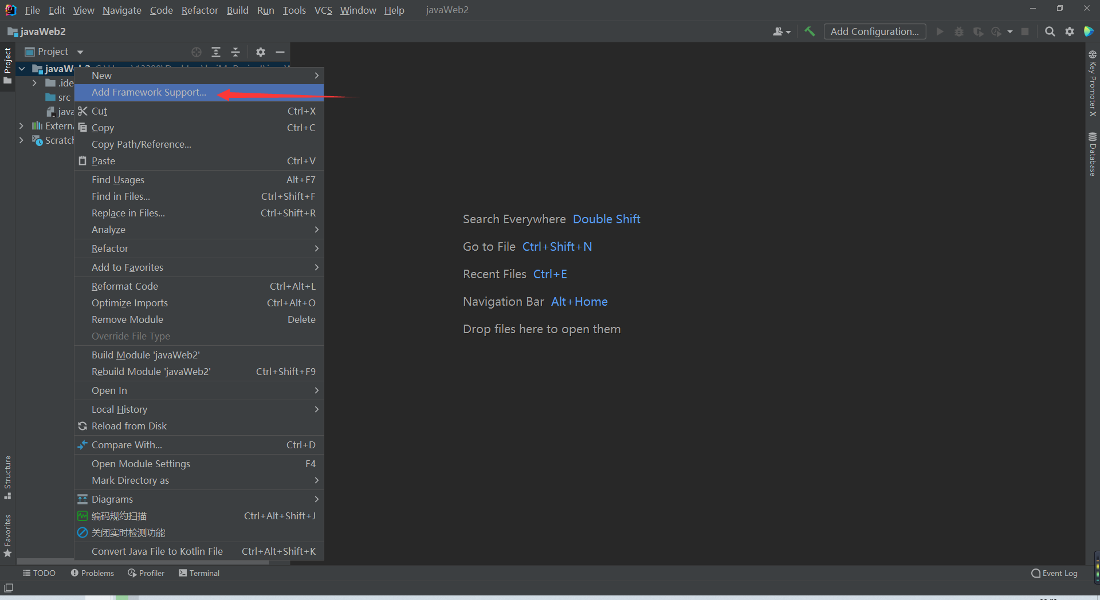Choose Optimize Imports
The width and height of the screenshot is (1100, 600).
tap(199, 303)
